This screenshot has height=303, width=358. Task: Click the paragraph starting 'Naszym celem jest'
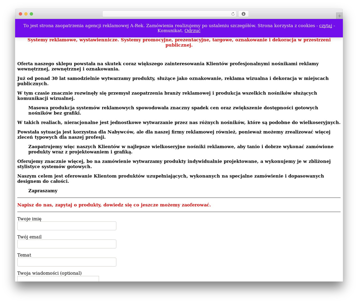pyautogui.click(x=171, y=179)
